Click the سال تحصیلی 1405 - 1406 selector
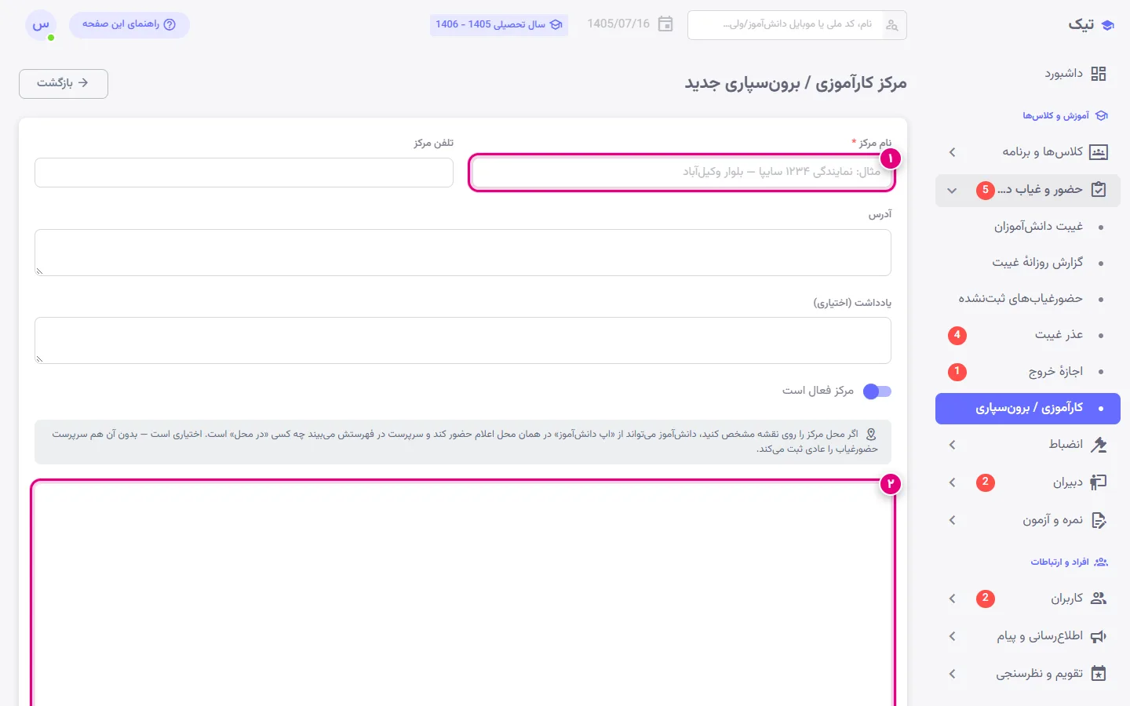The image size is (1130, 706). pyautogui.click(x=499, y=24)
